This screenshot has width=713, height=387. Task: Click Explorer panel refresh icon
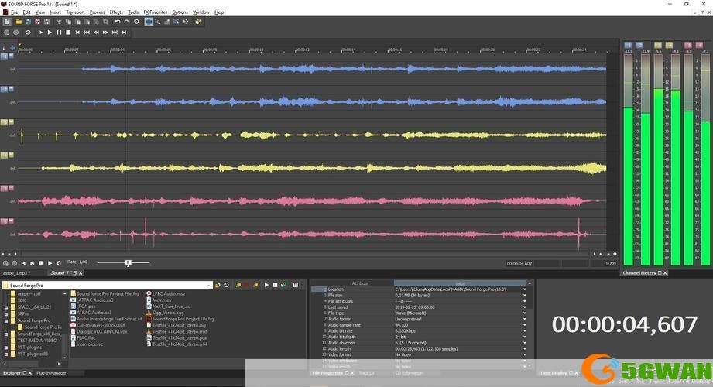227,285
